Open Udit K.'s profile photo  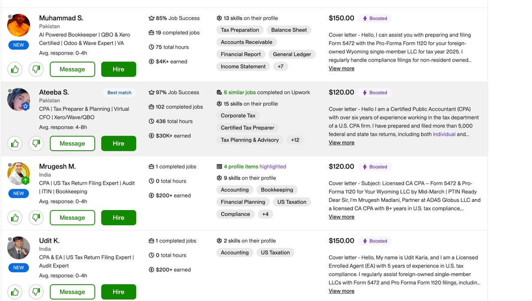point(19,248)
